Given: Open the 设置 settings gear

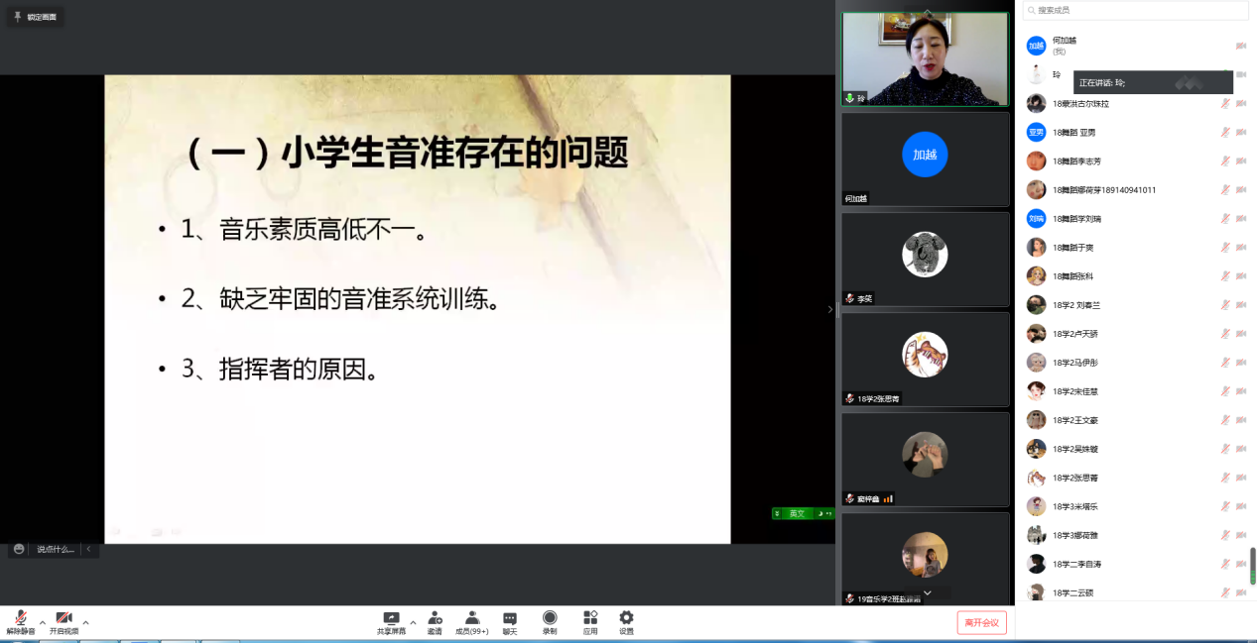Looking at the screenshot, I should [x=626, y=618].
